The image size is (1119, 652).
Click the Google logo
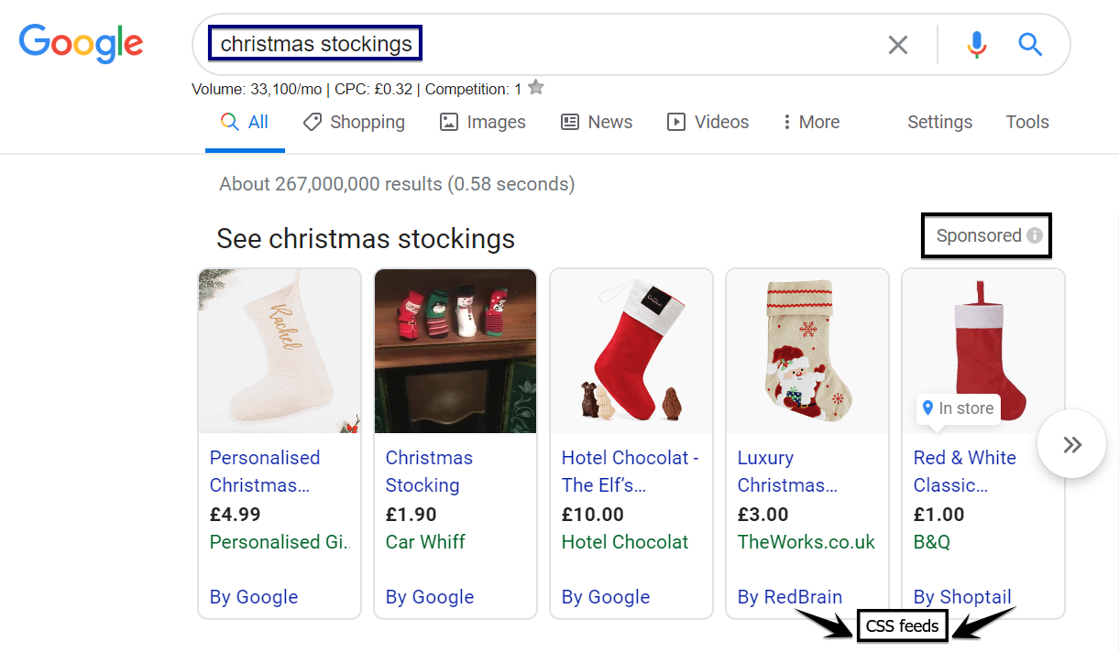[81, 43]
